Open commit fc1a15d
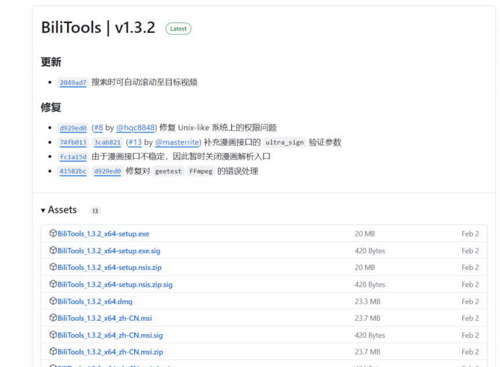This screenshot has height=367, width=500. coord(73,157)
